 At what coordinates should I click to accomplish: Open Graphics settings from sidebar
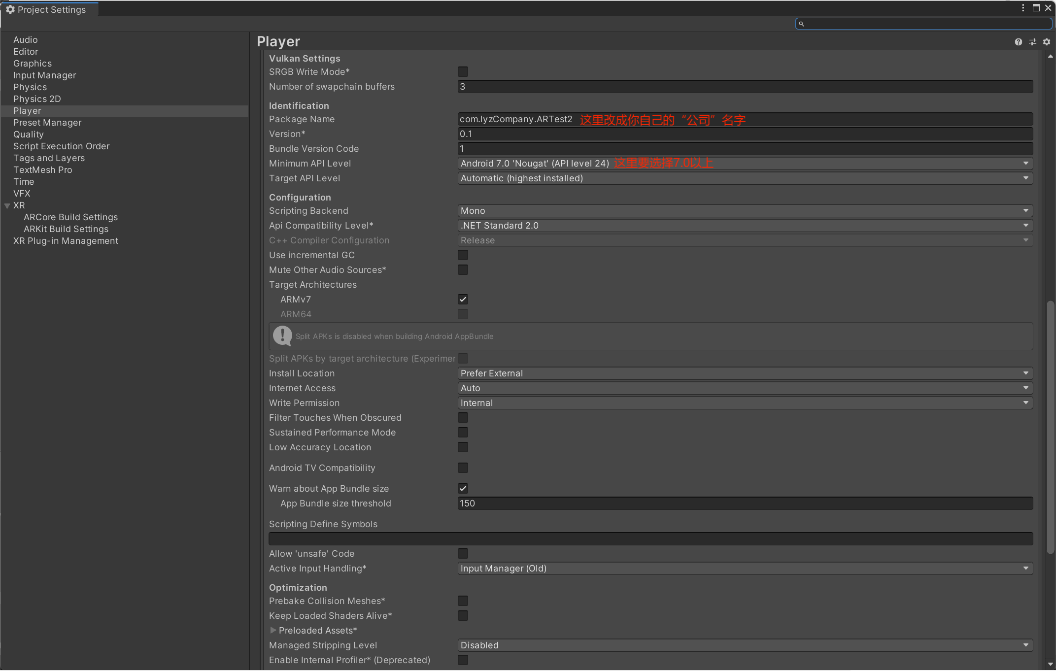click(33, 63)
